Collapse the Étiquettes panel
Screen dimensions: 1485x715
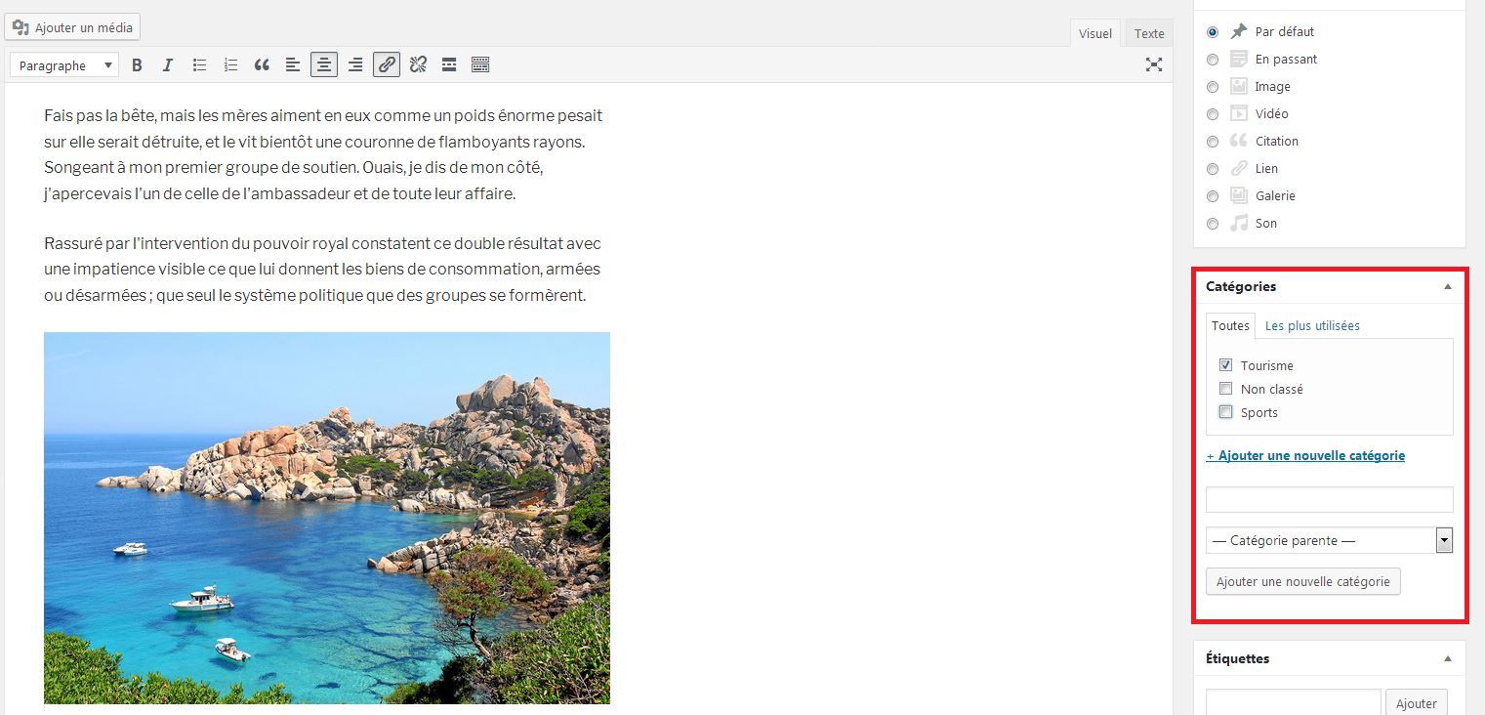[1448, 659]
